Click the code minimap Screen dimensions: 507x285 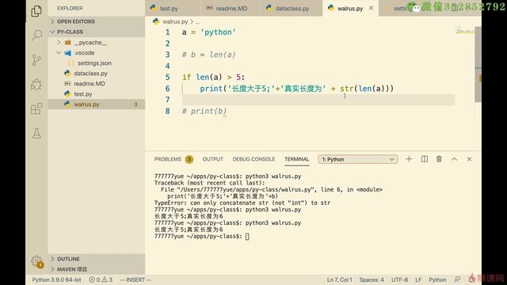pos(465,31)
